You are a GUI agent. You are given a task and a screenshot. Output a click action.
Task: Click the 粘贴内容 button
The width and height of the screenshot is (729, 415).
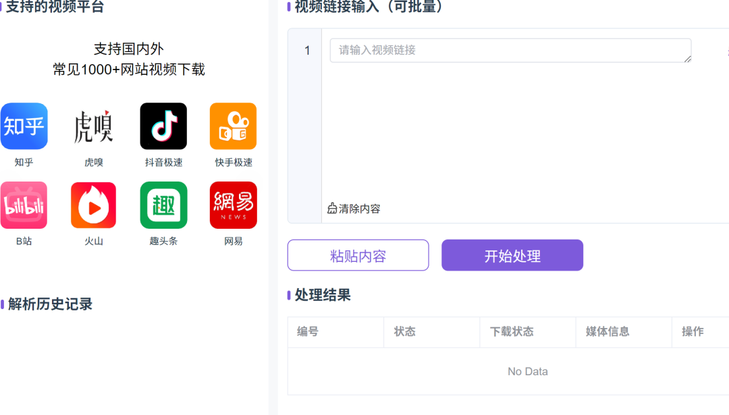point(358,255)
